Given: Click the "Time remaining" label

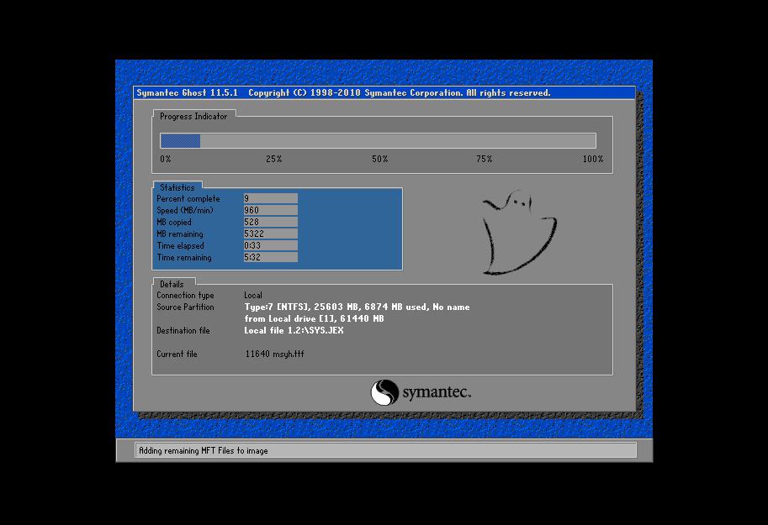Looking at the screenshot, I should pyautogui.click(x=184, y=257).
